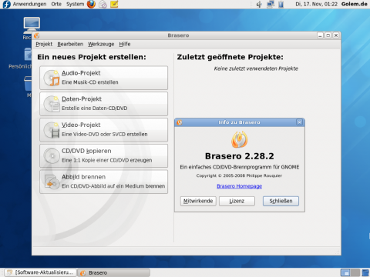Click the Mitwirkende button

coord(198,201)
